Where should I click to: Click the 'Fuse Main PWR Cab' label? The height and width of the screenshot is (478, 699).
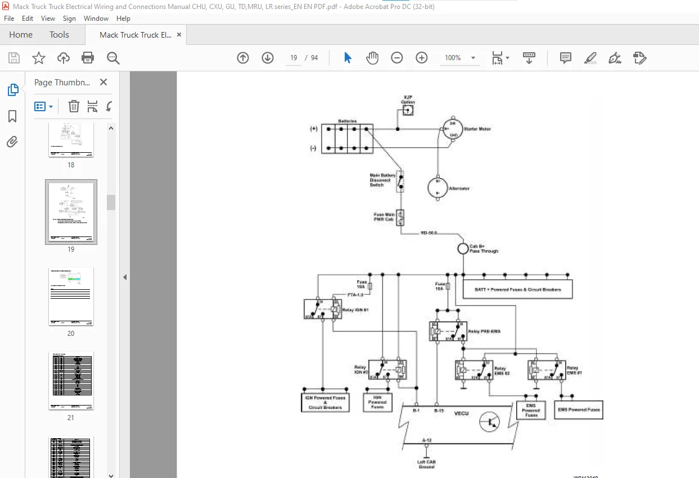tap(384, 217)
